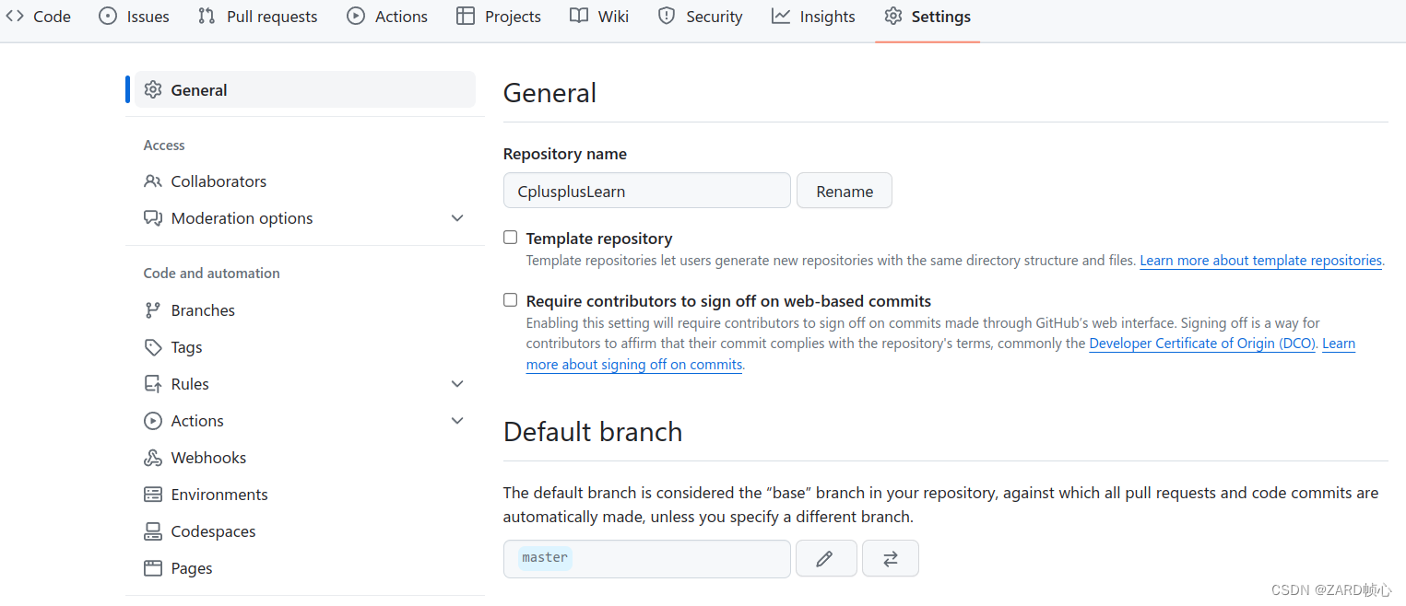Open the Pull requests tab
This screenshot has height=606, width=1406.
(257, 17)
